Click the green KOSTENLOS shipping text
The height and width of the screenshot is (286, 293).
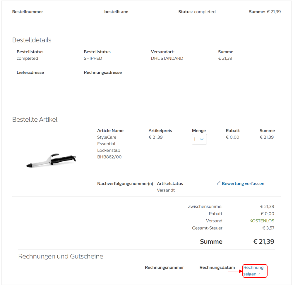tap(262, 221)
